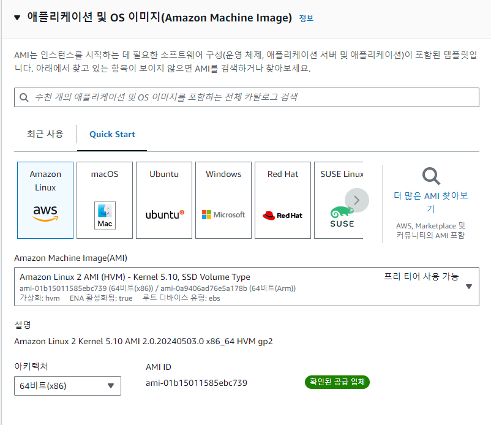Viewport: 491px width, 425px height.
Task: Choose the Red Hat AMI card
Action: pos(283,200)
